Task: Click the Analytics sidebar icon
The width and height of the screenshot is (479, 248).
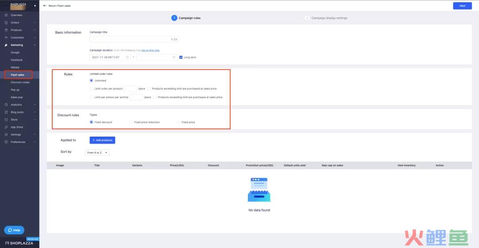Action: (x=6, y=104)
